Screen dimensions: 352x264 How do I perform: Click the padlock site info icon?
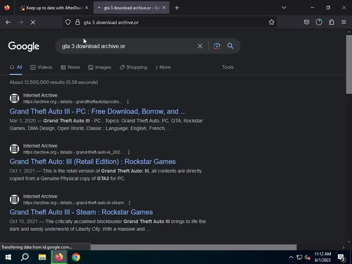pyautogui.click(x=78, y=22)
